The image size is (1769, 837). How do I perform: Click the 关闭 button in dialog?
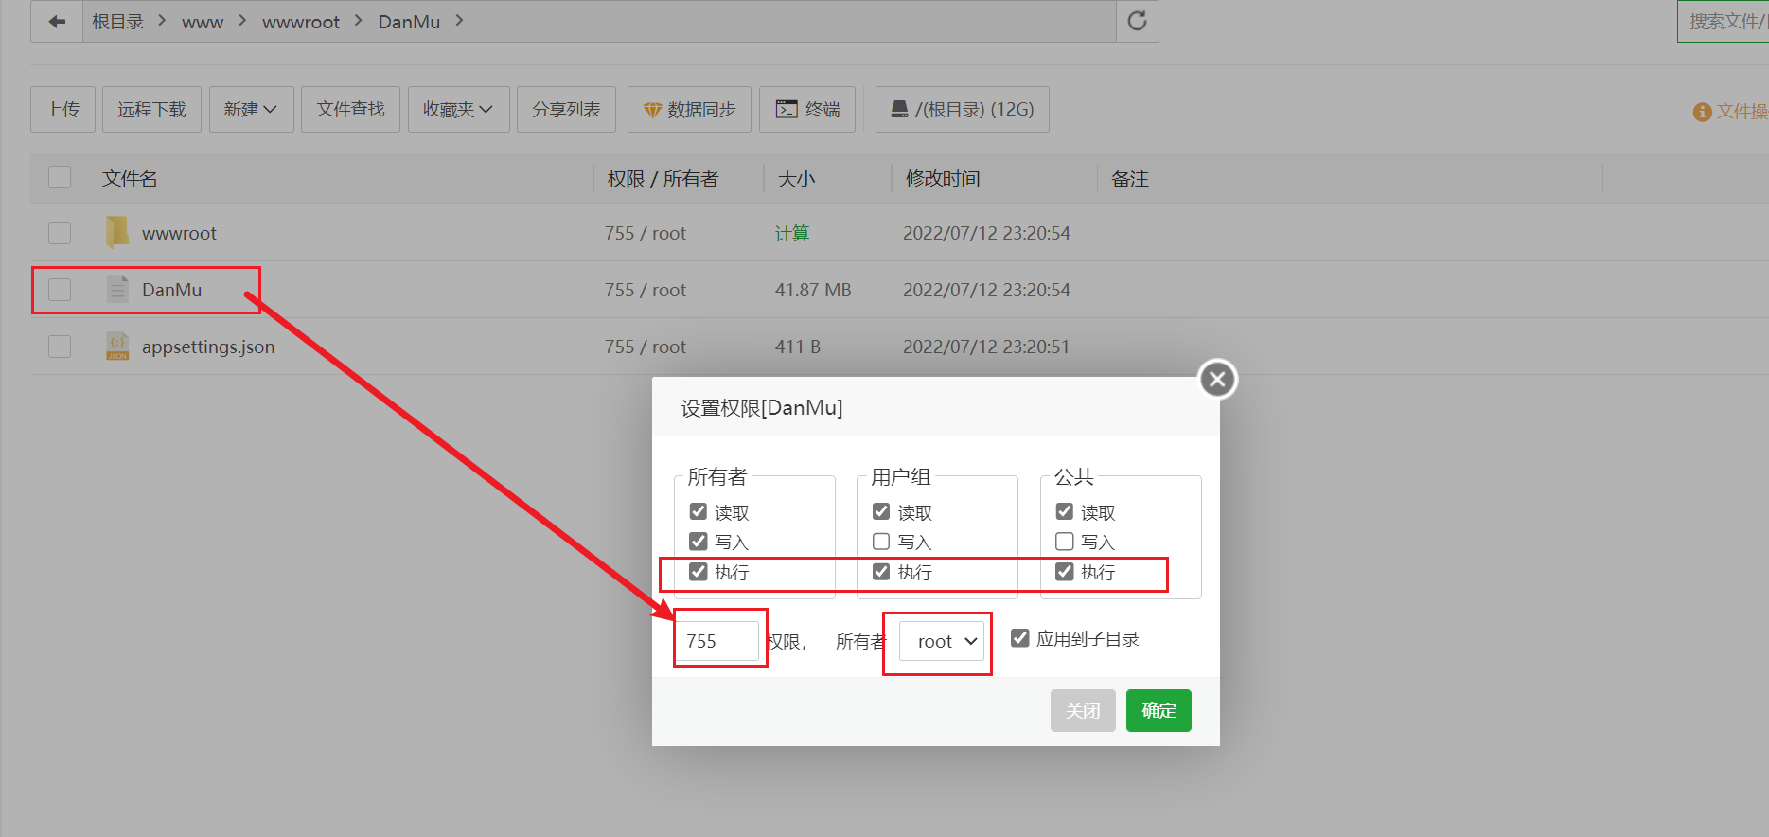(1083, 710)
